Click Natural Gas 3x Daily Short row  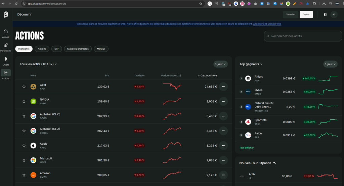pyautogui.click(x=289, y=107)
